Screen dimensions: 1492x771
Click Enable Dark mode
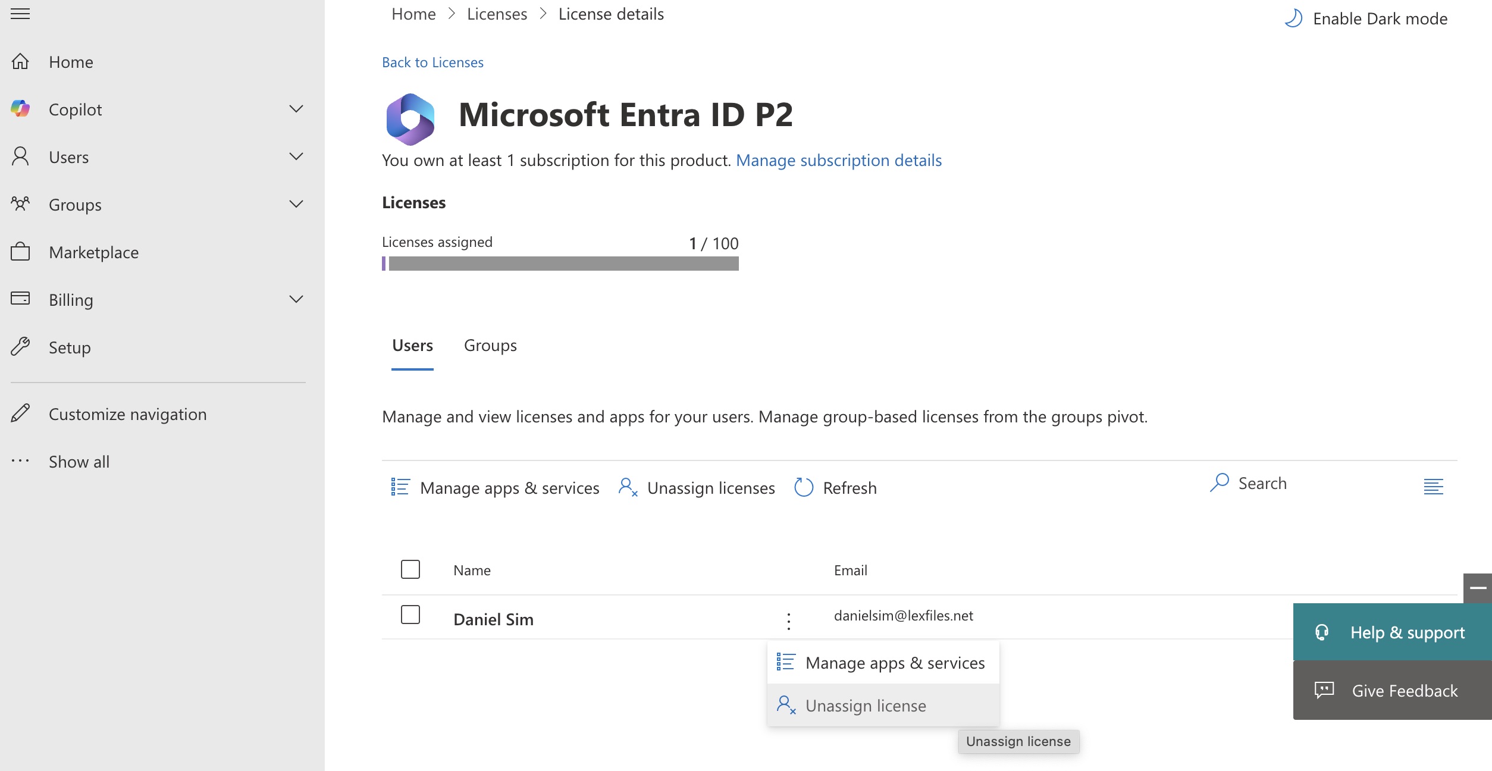1366,18
